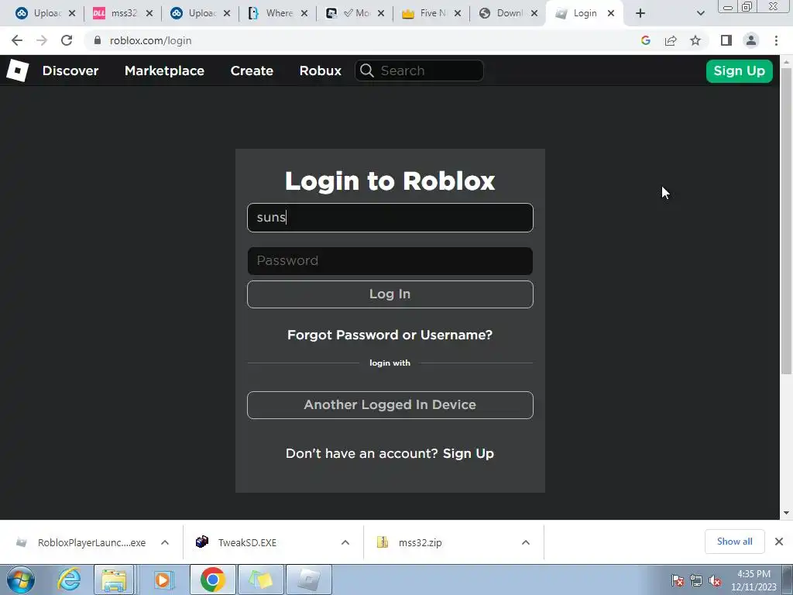Open the Marketplace menu item
This screenshot has width=793, height=595.
pos(164,71)
